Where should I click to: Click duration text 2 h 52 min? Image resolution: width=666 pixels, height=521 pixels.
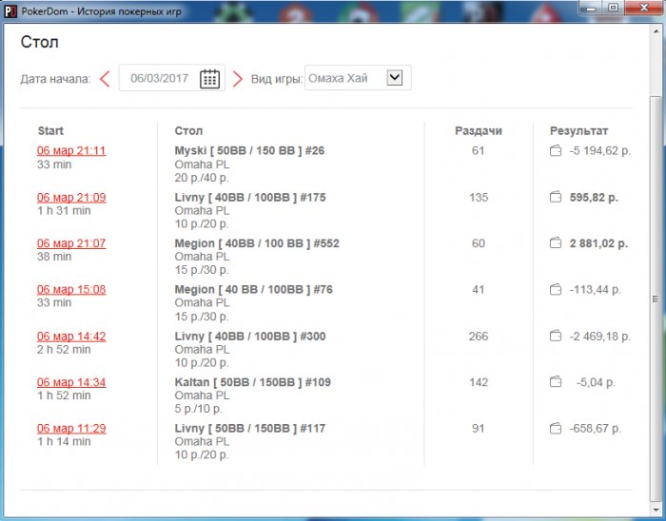click(x=64, y=350)
